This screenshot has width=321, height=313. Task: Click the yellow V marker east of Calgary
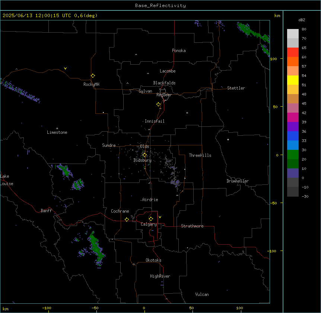[x=160, y=217]
